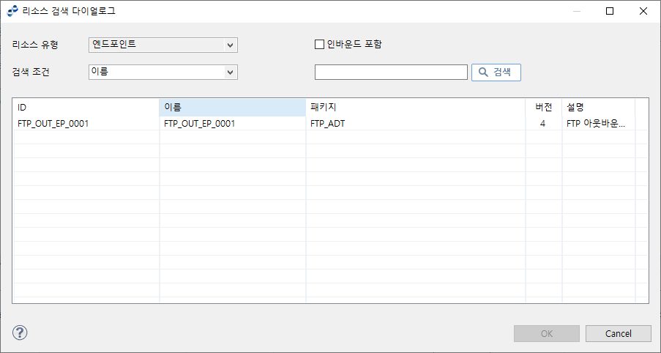Open the 검색 조건 dropdown showing 이름

click(x=163, y=72)
